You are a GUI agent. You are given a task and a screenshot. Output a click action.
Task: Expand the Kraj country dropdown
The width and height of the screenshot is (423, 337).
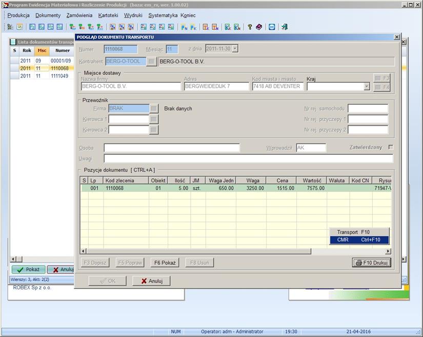tap(366, 87)
